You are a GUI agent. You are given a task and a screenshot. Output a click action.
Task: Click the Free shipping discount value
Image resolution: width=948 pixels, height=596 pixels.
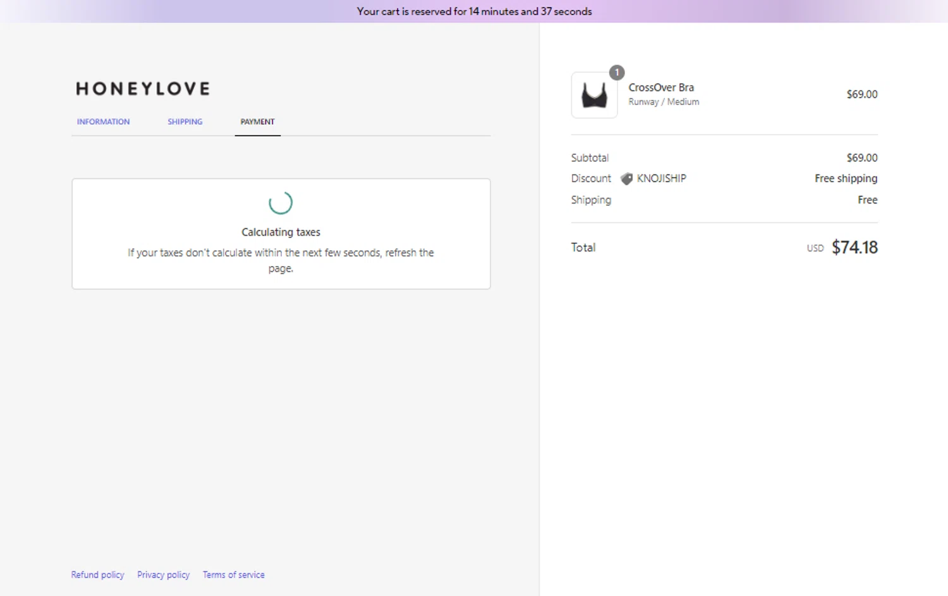coord(846,178)
